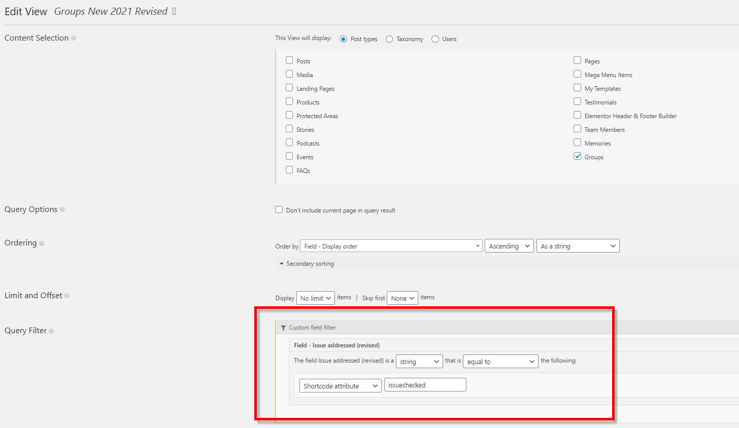Screen dimensions: 739x428
Task: Open the Order by field dropdown
Action: coord(391,246)
